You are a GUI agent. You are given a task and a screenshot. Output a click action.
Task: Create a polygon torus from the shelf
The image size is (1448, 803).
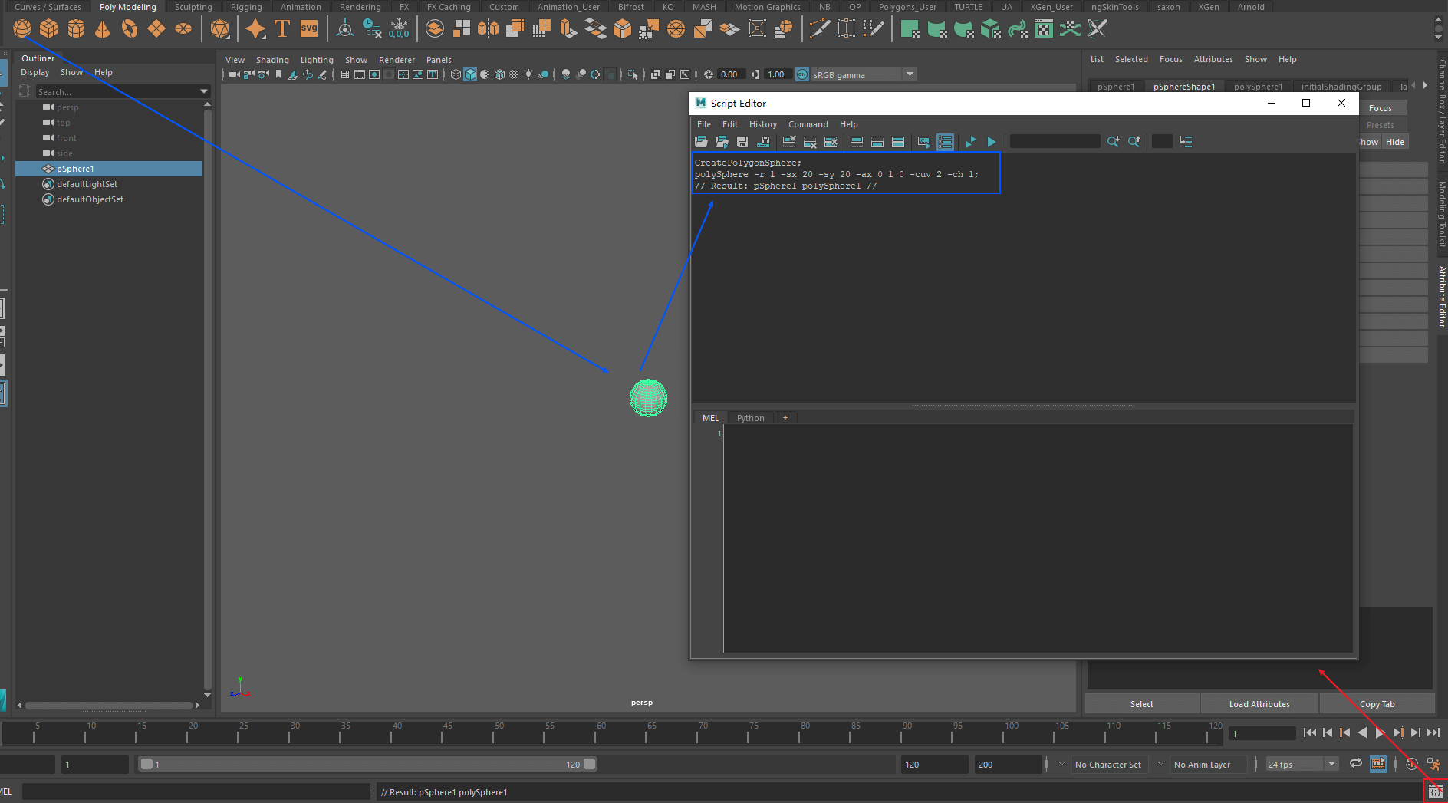[x=130, y=29]
